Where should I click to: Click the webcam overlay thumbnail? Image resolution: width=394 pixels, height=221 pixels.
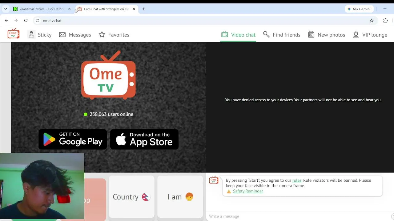[x=42, y=186]
